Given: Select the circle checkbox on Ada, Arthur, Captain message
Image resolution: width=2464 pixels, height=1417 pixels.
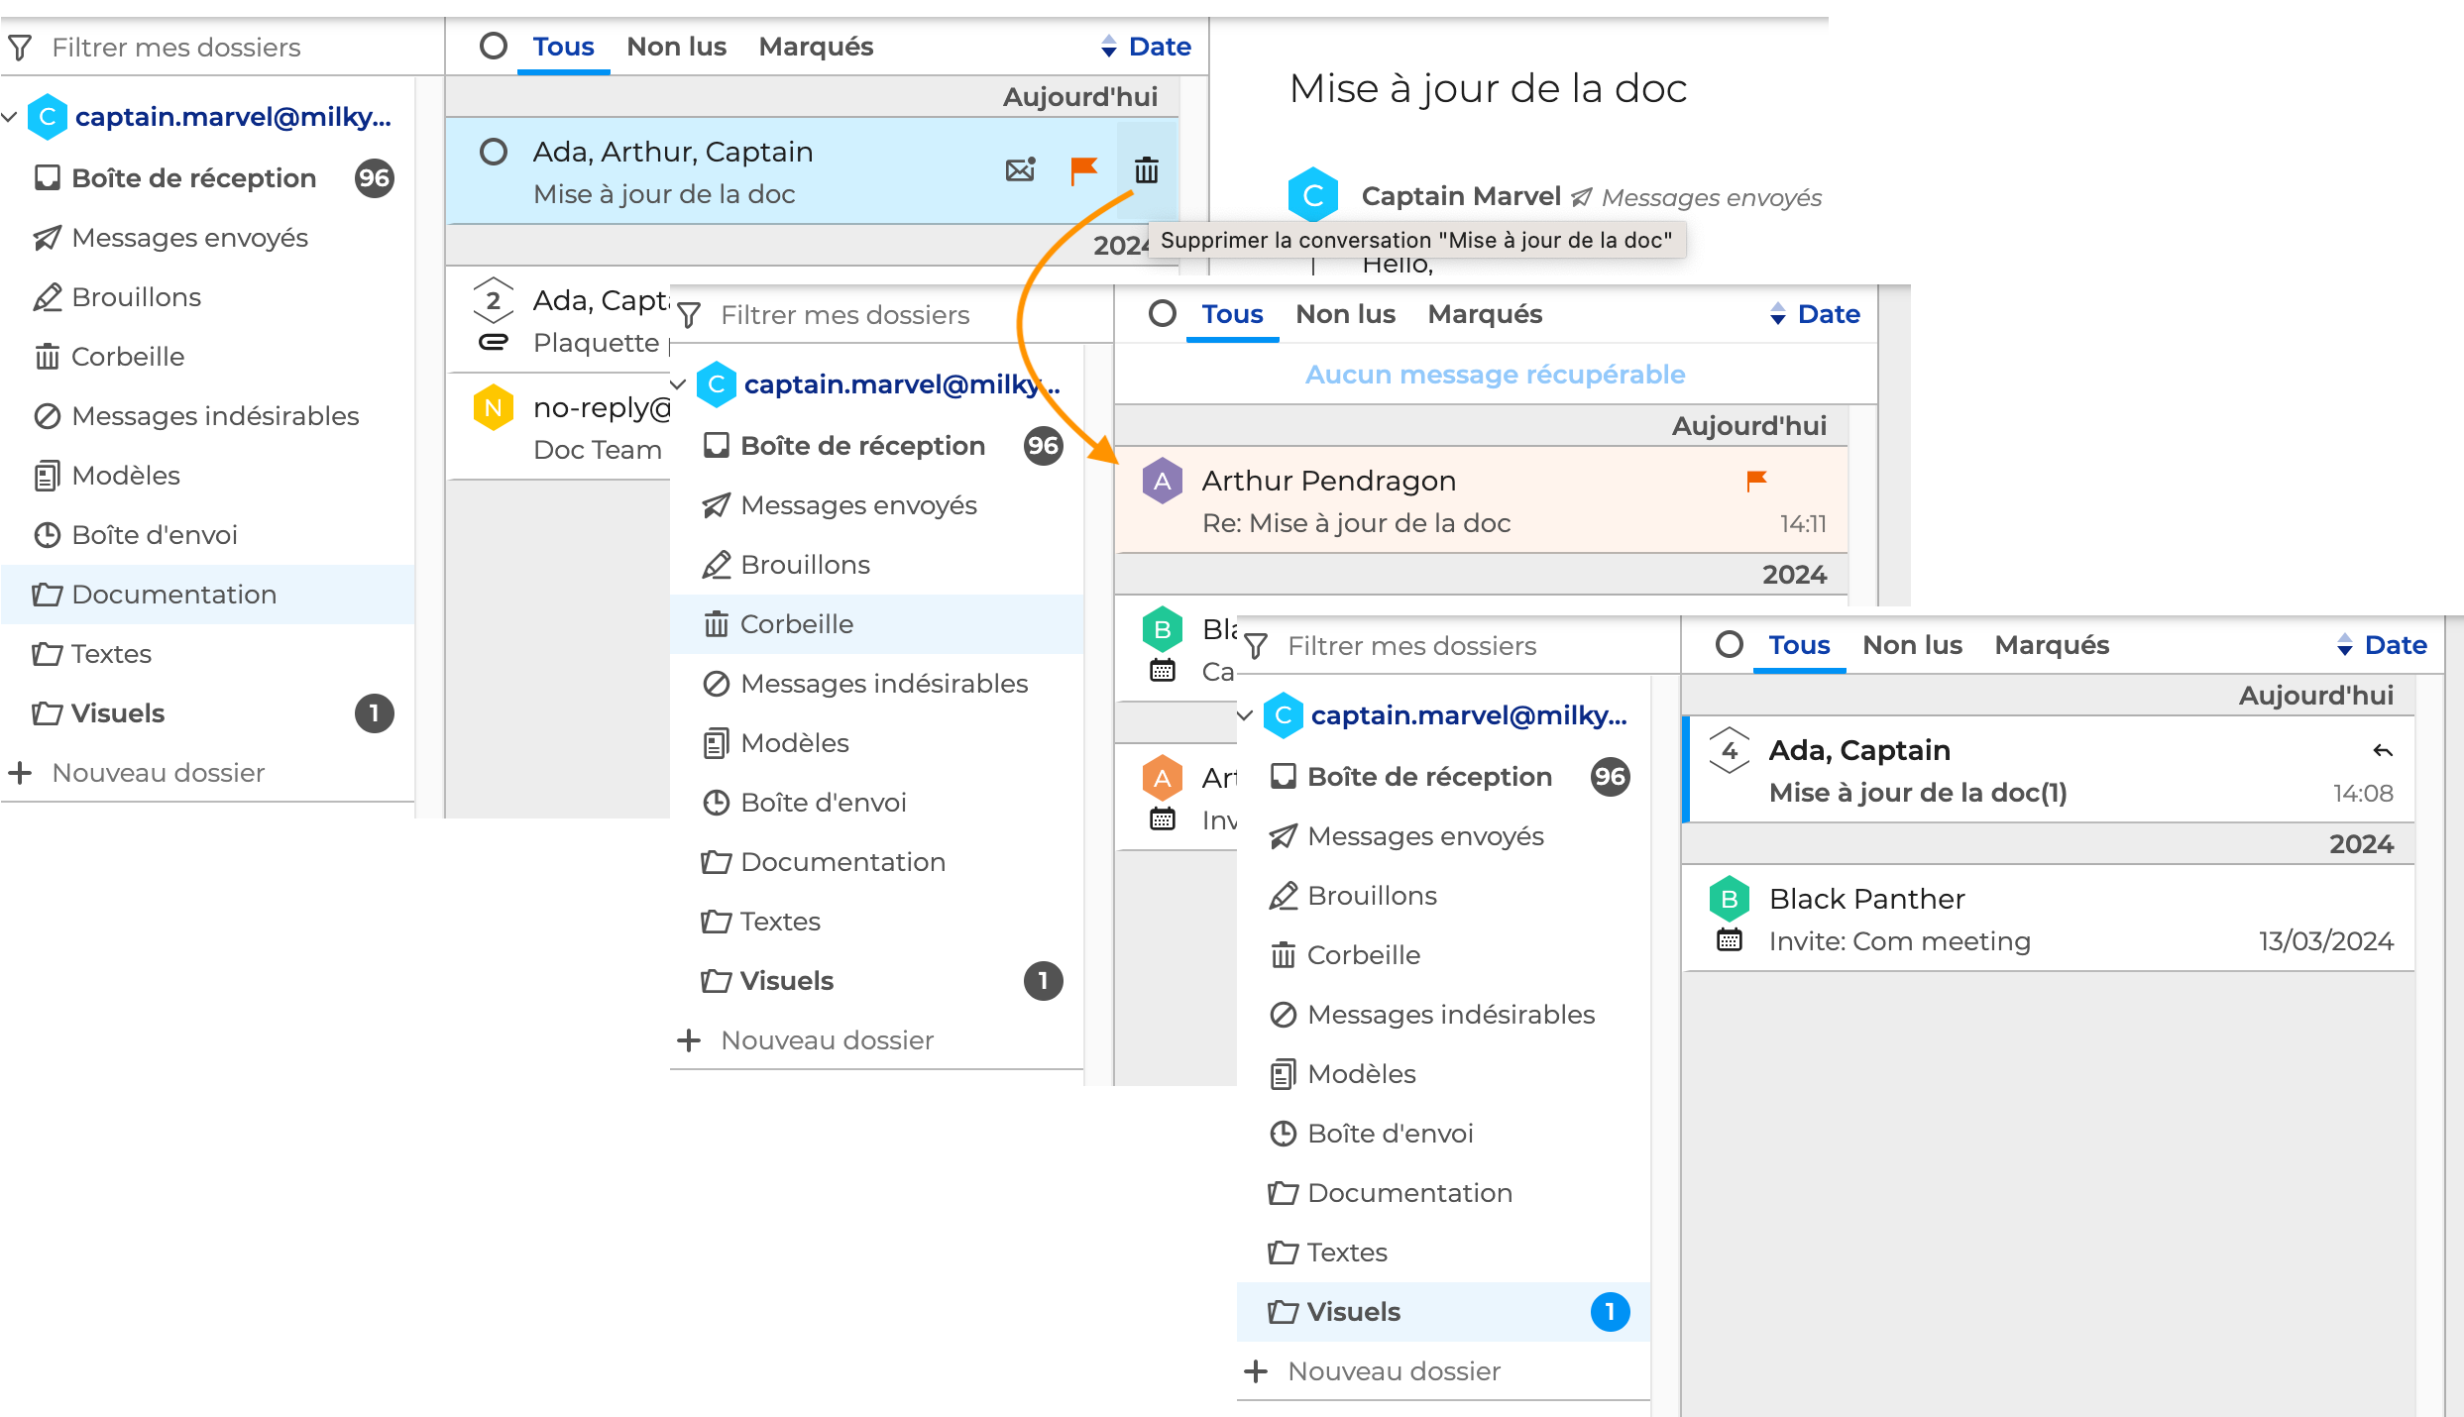Looking at the screenshot, I should tap(494, 152).
